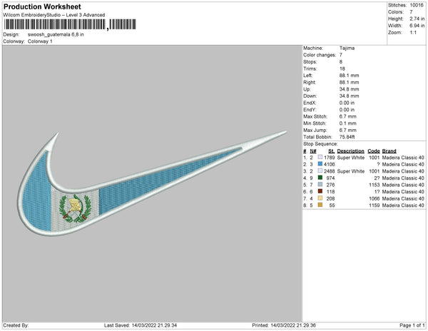
Task: Click 'Madeira Classic 40' in stop row 4
Action: (x=403, y=178)
